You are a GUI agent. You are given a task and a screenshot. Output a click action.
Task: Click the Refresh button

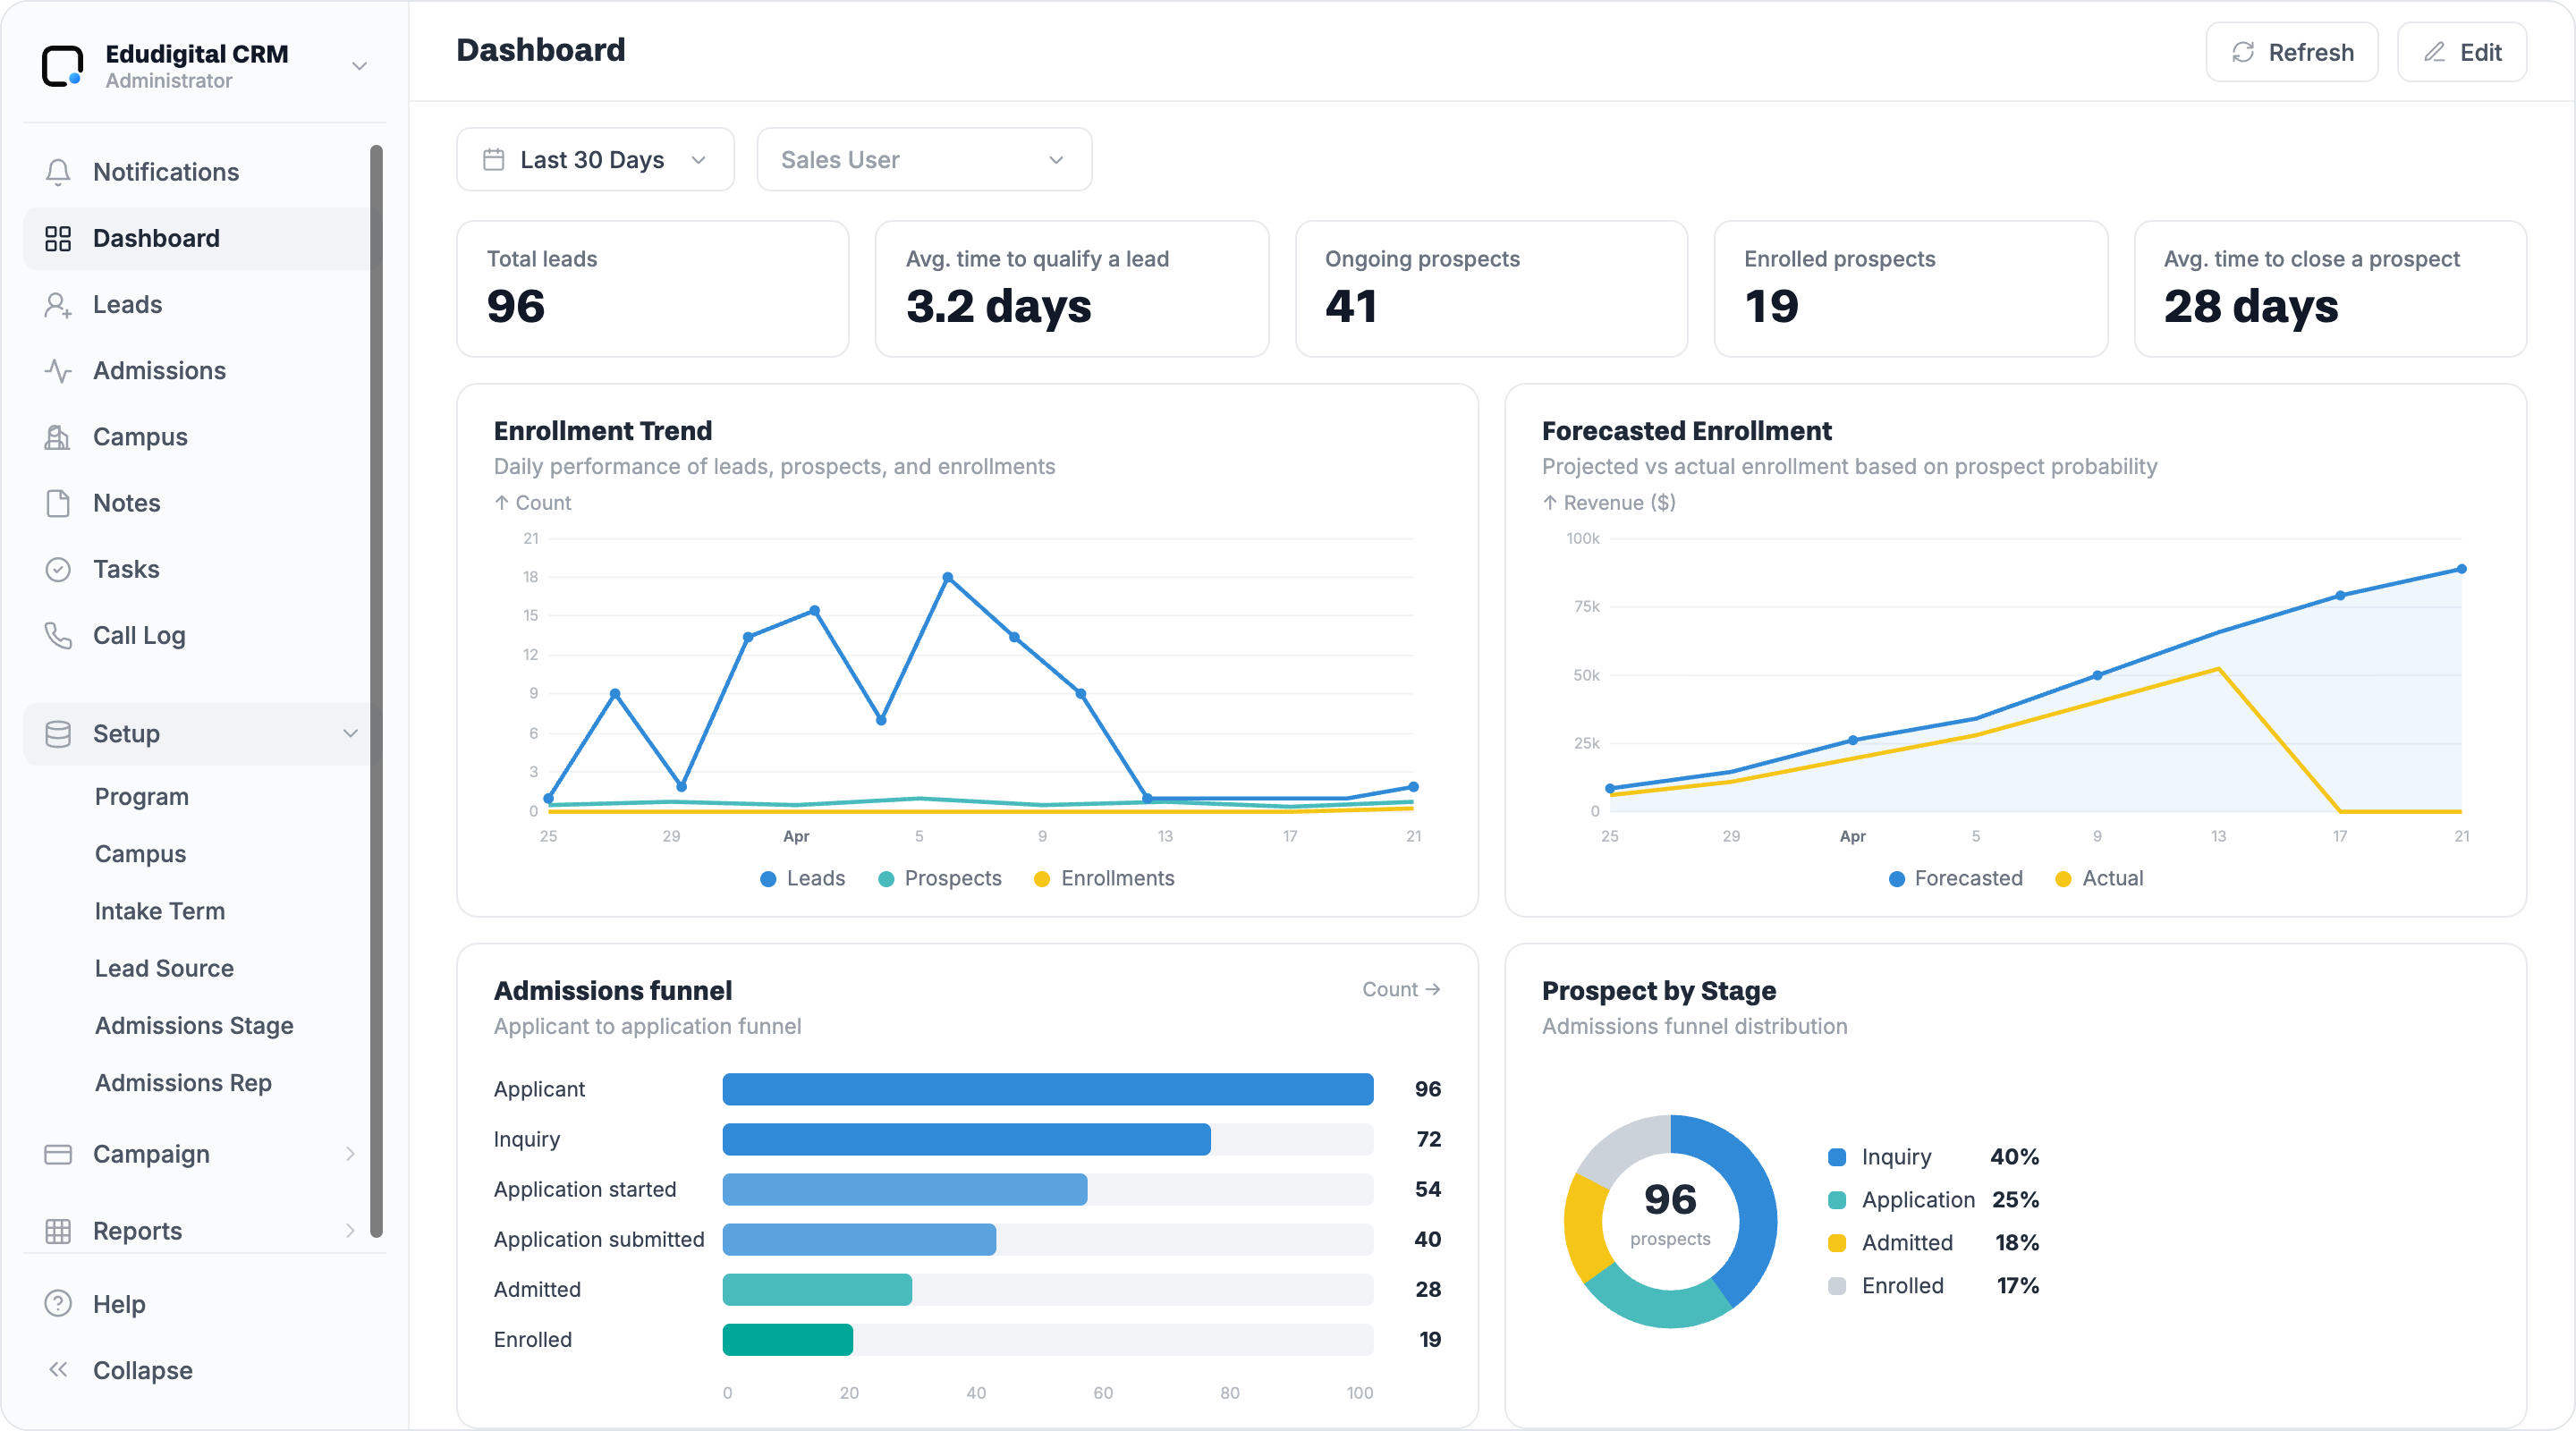pos(2292,52)
